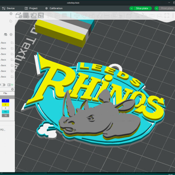
Task: Open printer settings gear at sidebar top
Action: tap(11, 14)
